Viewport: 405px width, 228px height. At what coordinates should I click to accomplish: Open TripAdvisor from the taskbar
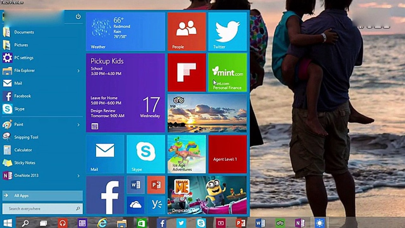tap(280, 223)
